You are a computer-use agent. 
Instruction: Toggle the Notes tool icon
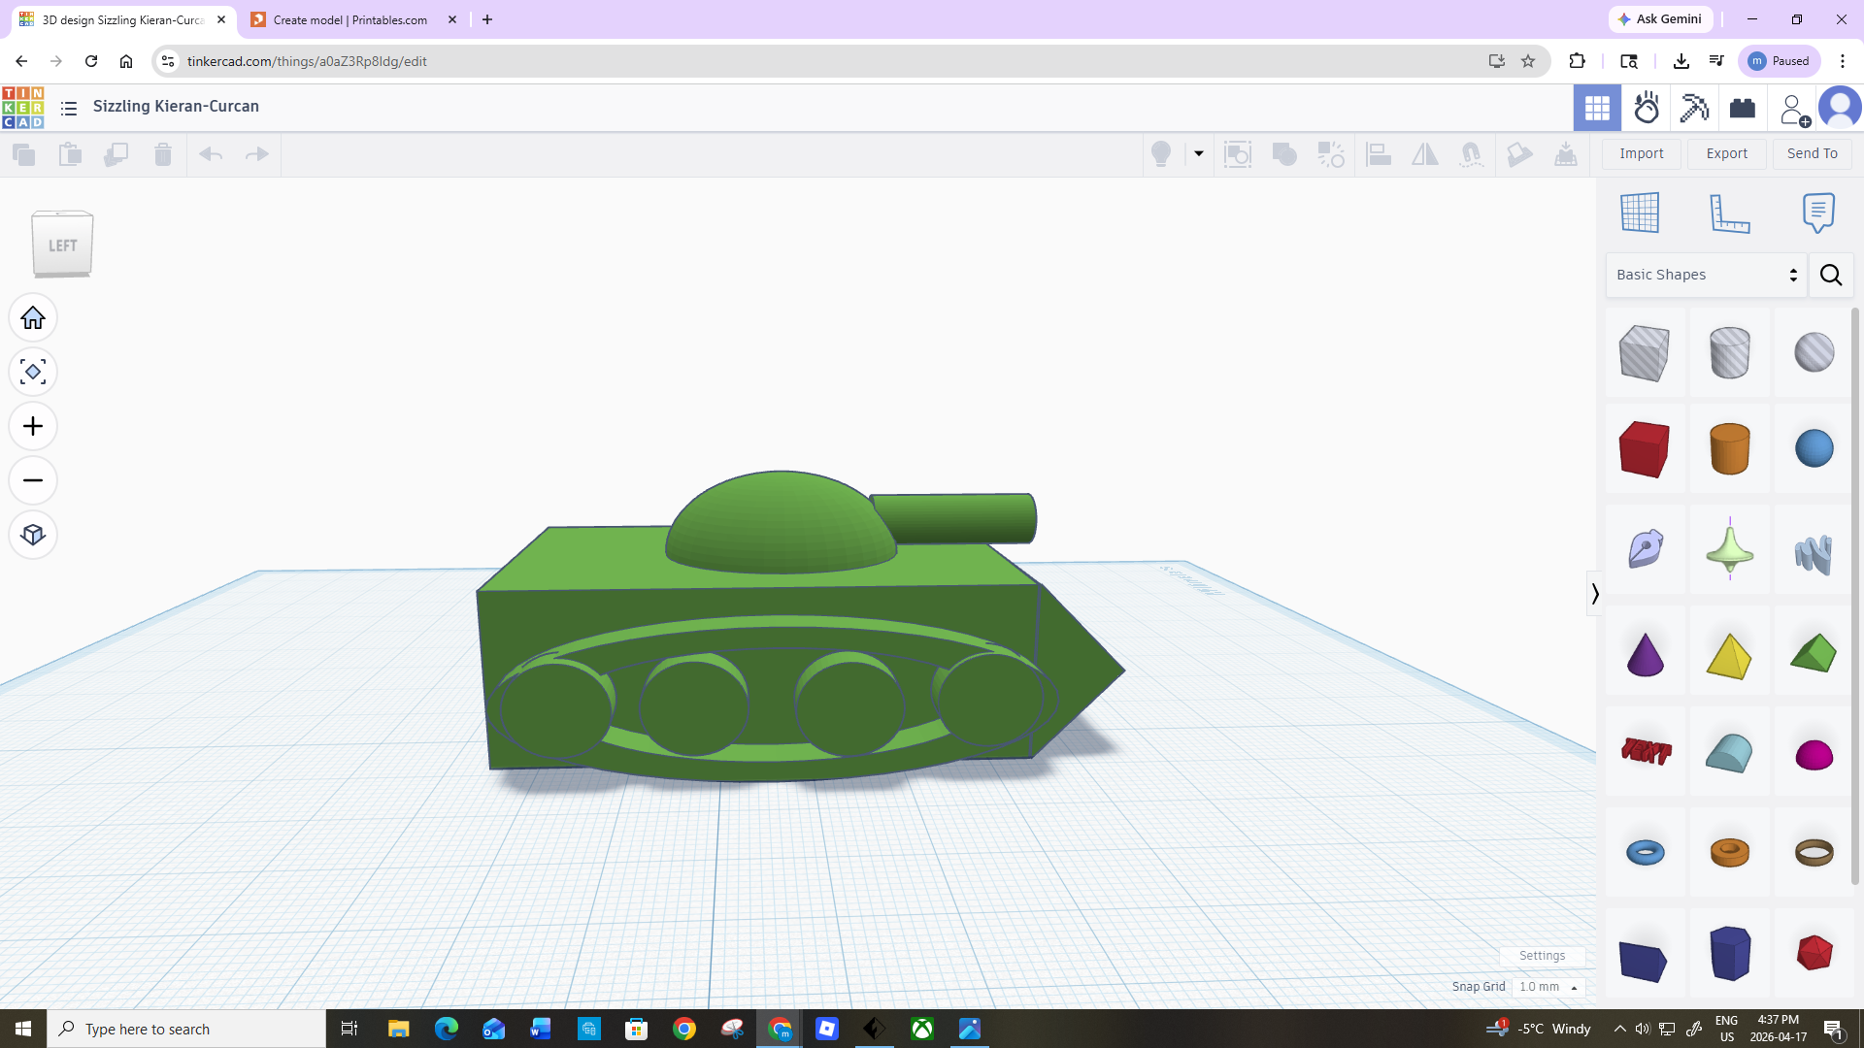[x=1818, y=213]
